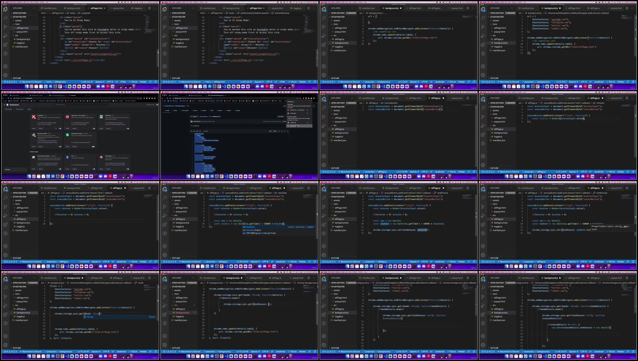Click Update button on the Extensions page
The height and width of the screenshot is (361, 638).
(x=29, y=109)
